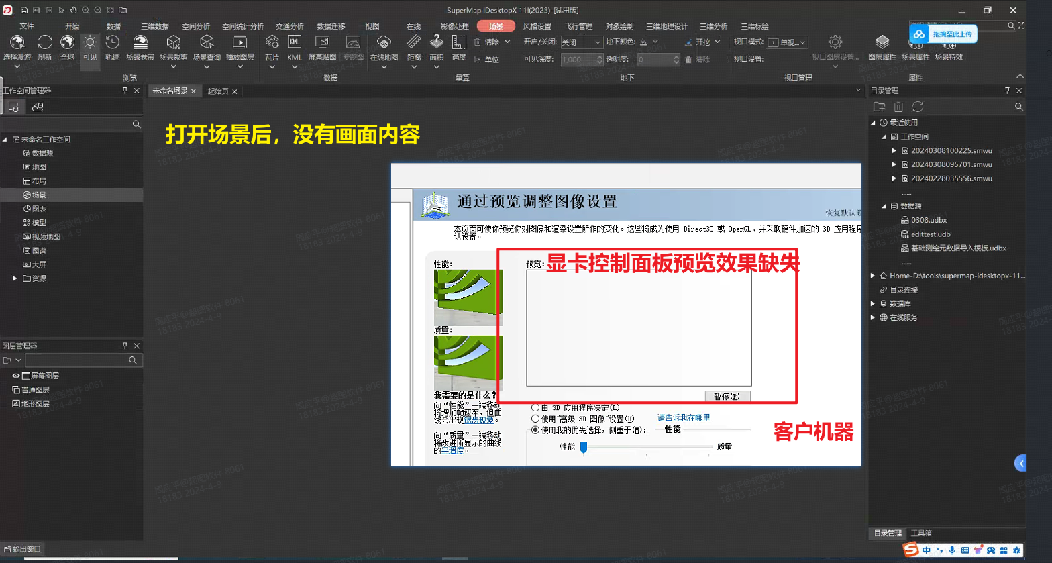Click refresh icon in 目录管理 toolbar

(x=918, y=107)
